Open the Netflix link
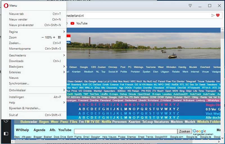Image resolution: width=225 pixels, height=144 pixels. coord(107,122)
